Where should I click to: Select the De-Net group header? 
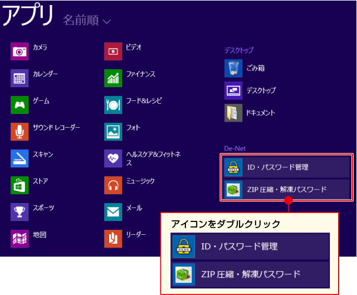pos(235,149)
